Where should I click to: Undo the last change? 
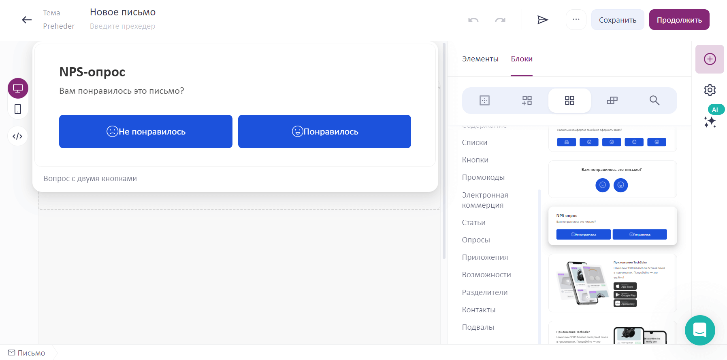pyautogui.click(x=473, y=20)
